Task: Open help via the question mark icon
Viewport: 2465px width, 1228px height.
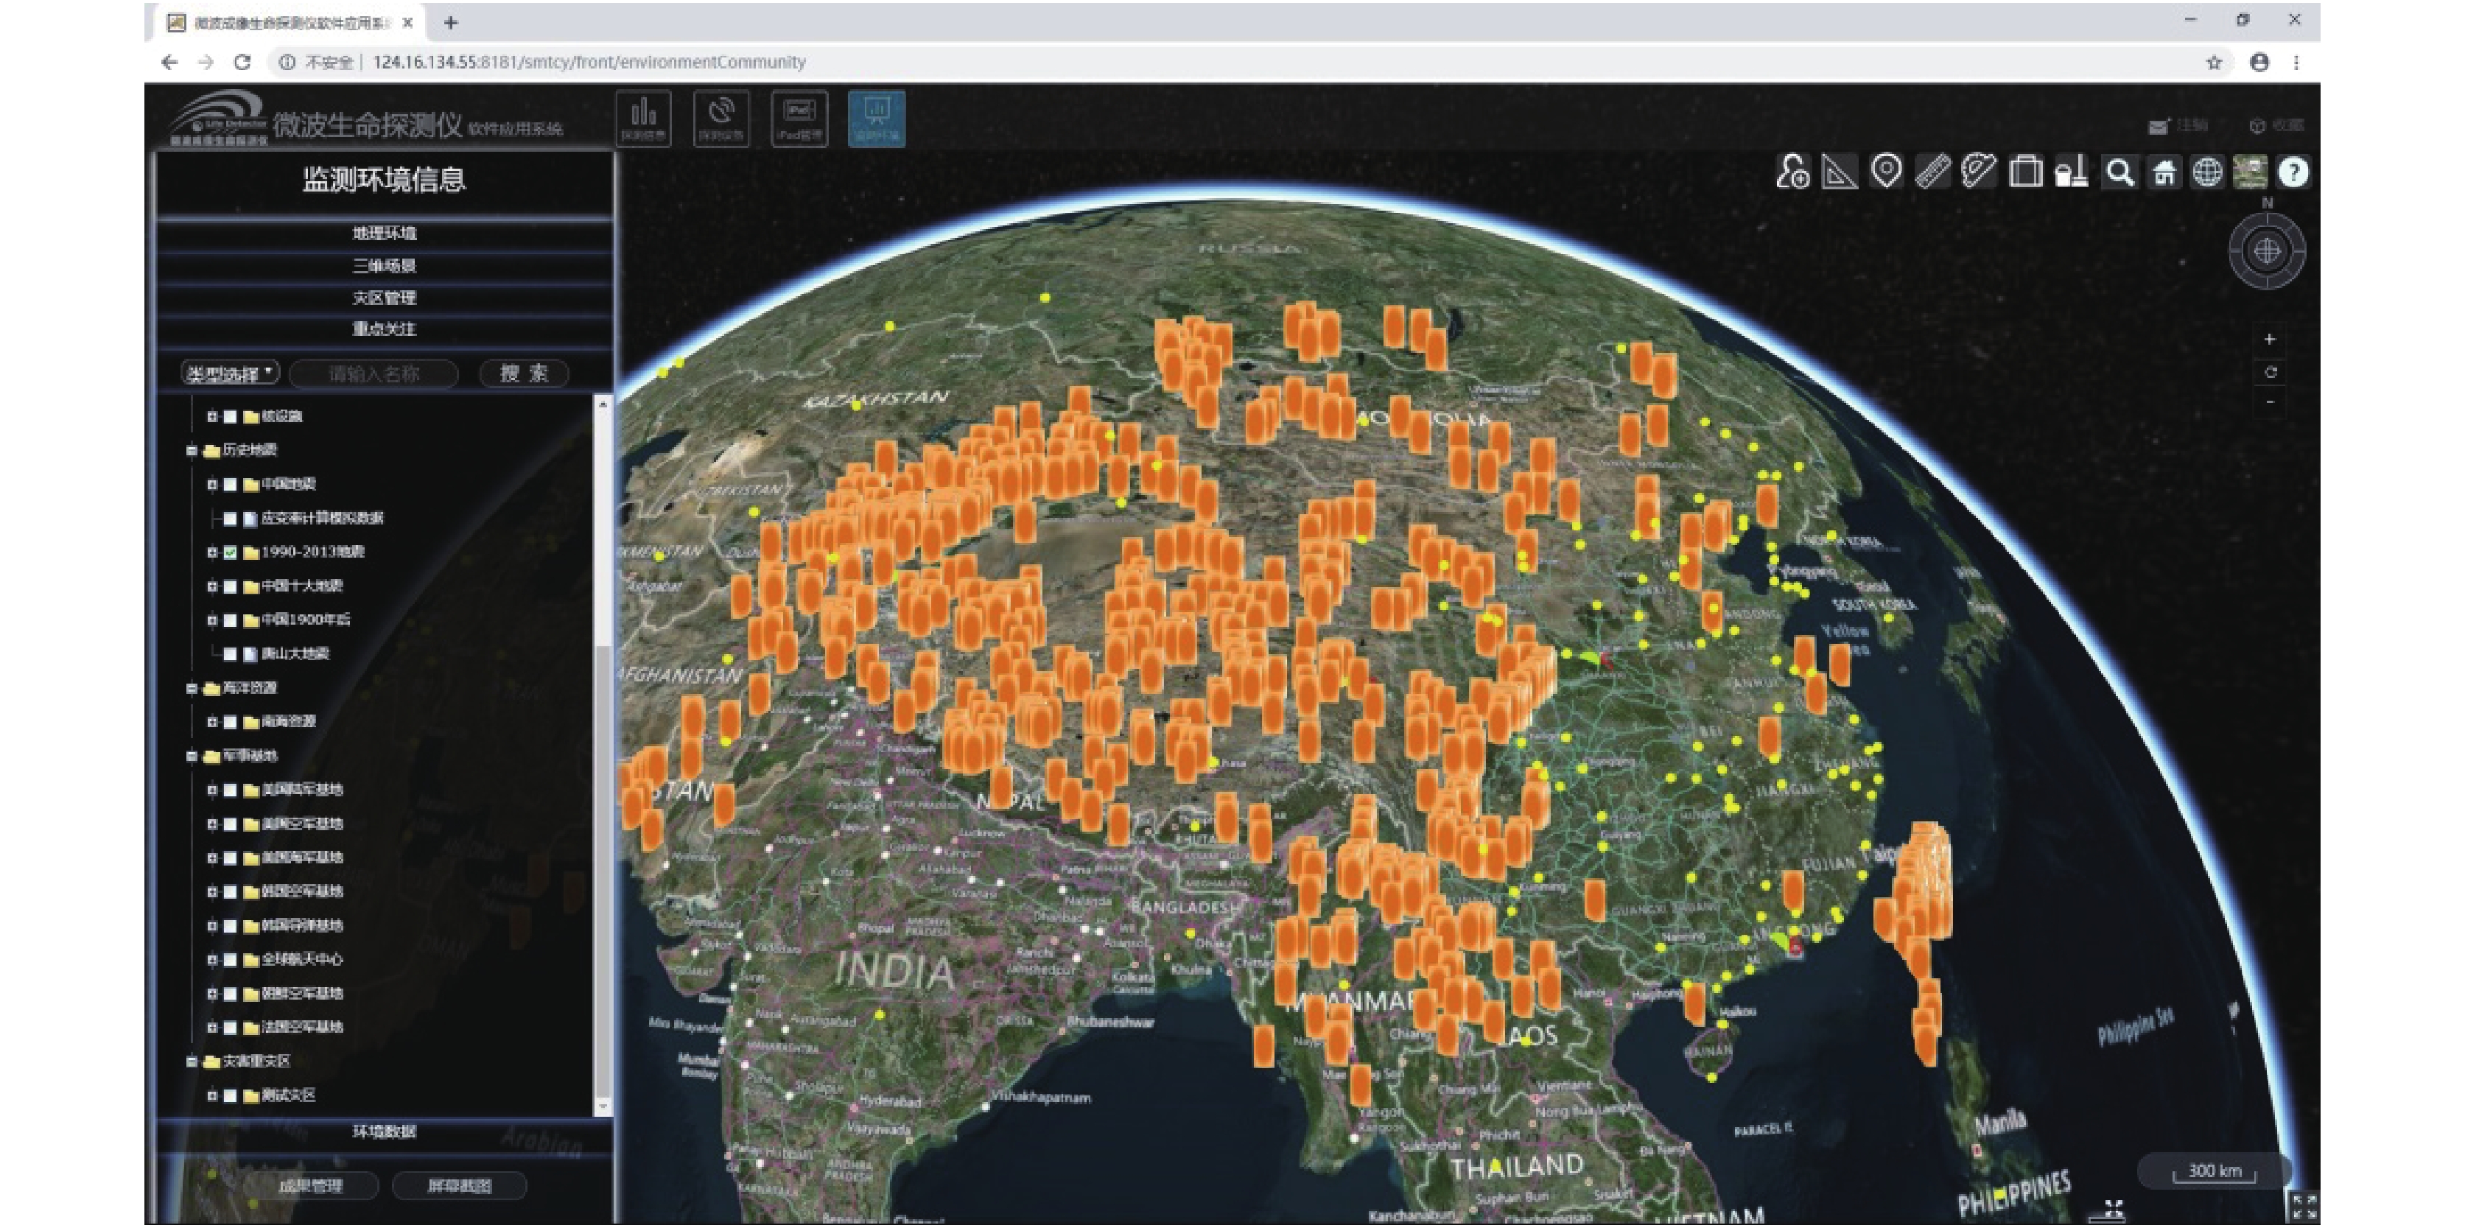Action: [x=2293, y=172]
